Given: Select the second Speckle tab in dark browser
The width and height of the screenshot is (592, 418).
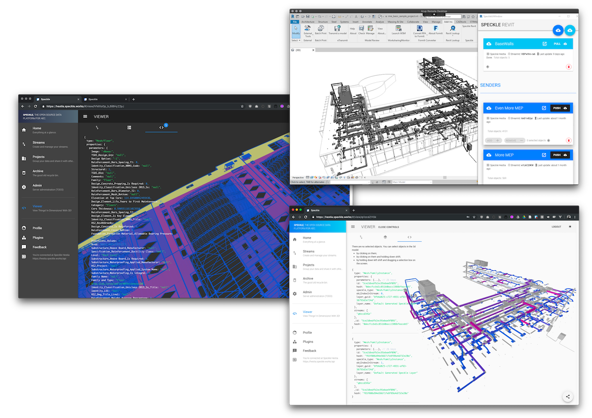Looking at the screenshot, I should 105,99.
